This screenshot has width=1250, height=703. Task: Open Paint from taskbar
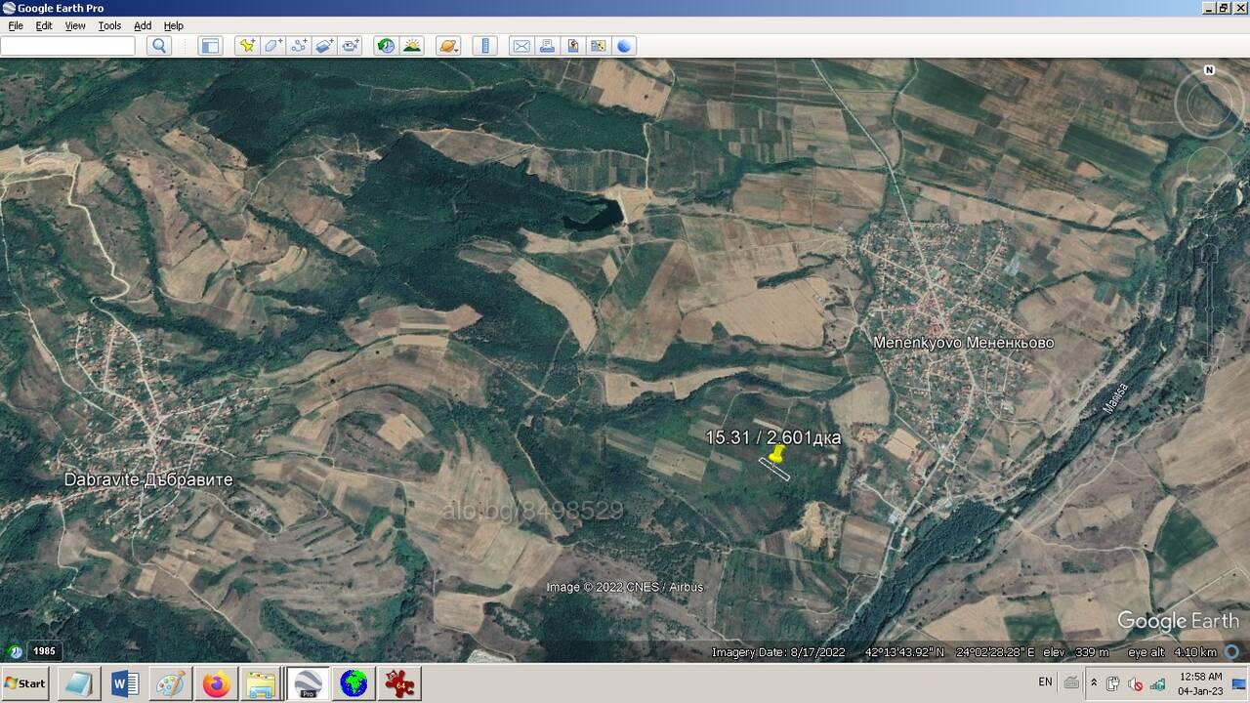[x=171, y=683]
